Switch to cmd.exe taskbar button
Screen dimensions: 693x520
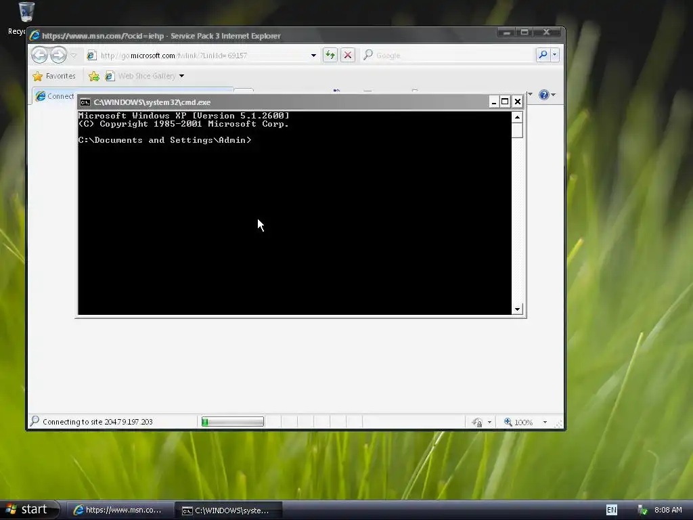pos(229,511)
